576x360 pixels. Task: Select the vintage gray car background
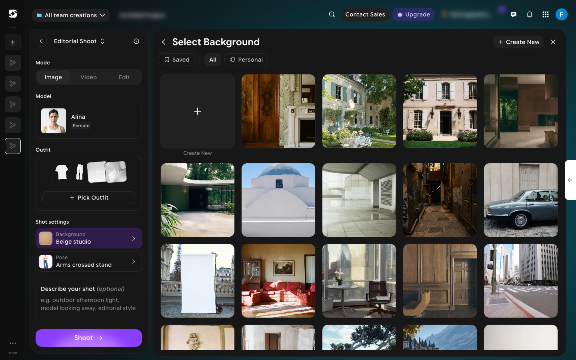[x=521, y=200]
